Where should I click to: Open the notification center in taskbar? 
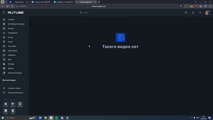pos(209,118)
